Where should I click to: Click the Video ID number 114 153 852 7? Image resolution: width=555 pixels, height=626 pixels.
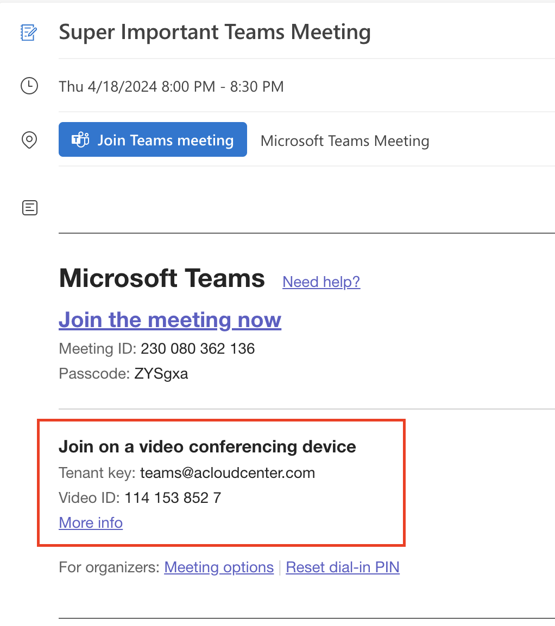pyautogui.click(x=173, y=497)
